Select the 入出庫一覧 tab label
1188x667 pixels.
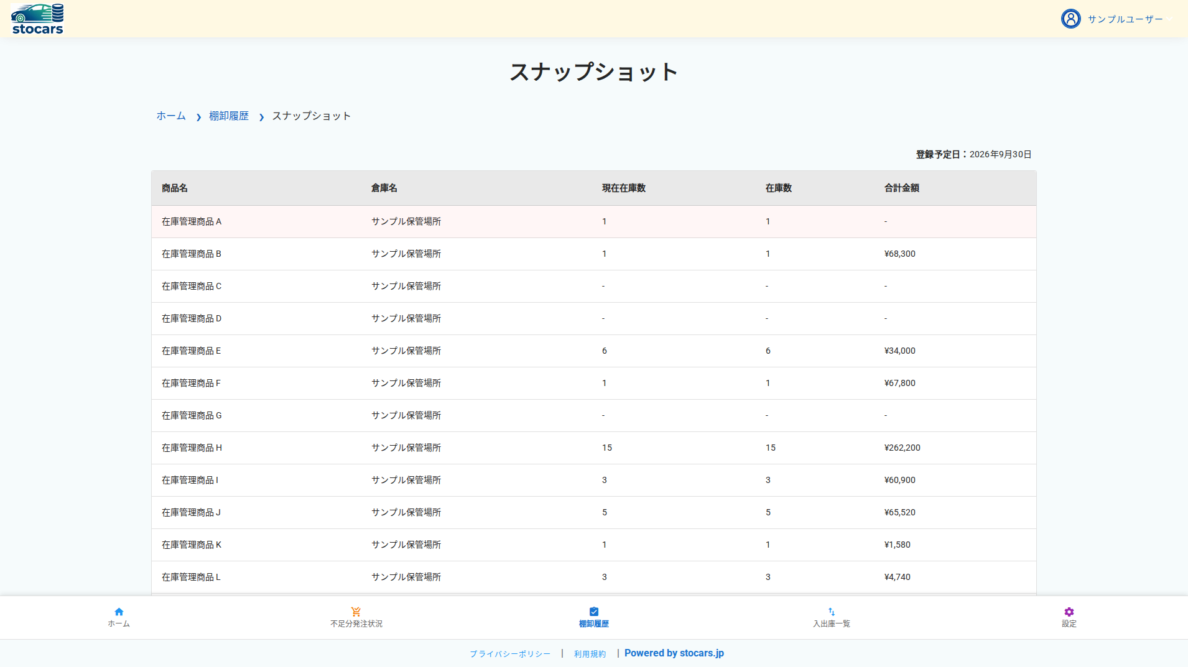point(832,623)
